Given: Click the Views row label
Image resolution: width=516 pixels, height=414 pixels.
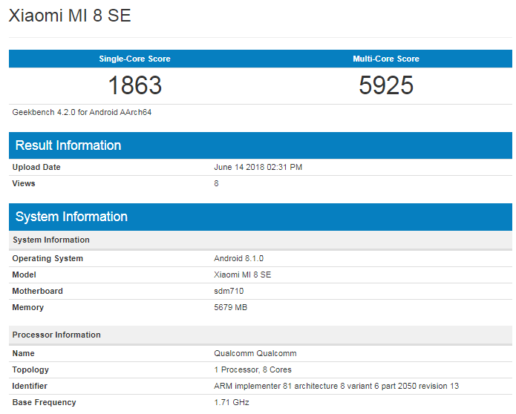Looking at the screenshot, I should [x=24, y=183].
